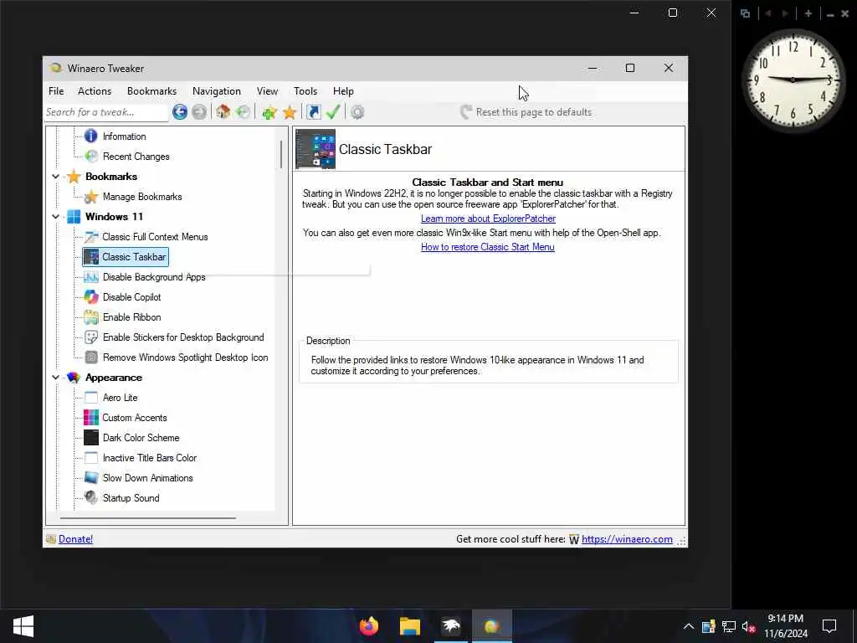Open settings via the gear toolbar icon

tap(357, 112)
